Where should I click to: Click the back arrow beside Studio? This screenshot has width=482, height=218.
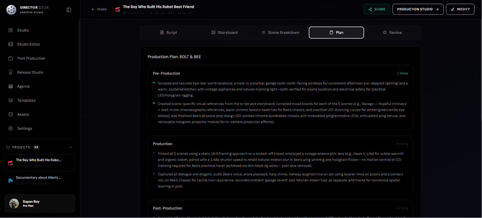[93, 9]
